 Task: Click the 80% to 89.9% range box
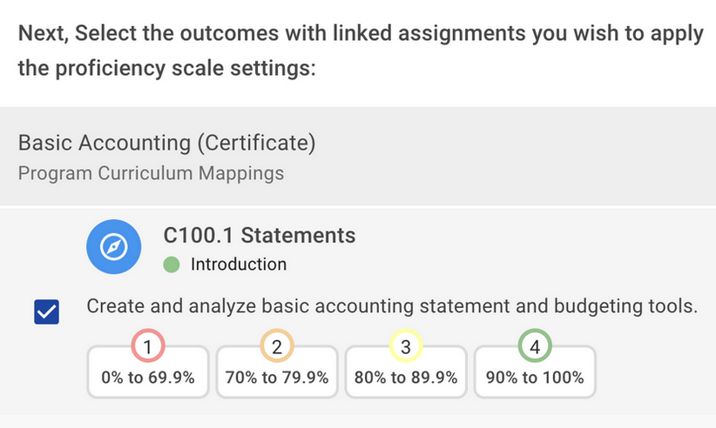pyautogui.click(x=405, y=378)
